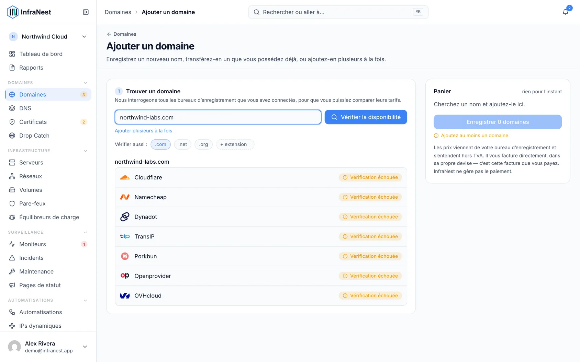Go back via the Domaines back link

(x=122, y=34)
